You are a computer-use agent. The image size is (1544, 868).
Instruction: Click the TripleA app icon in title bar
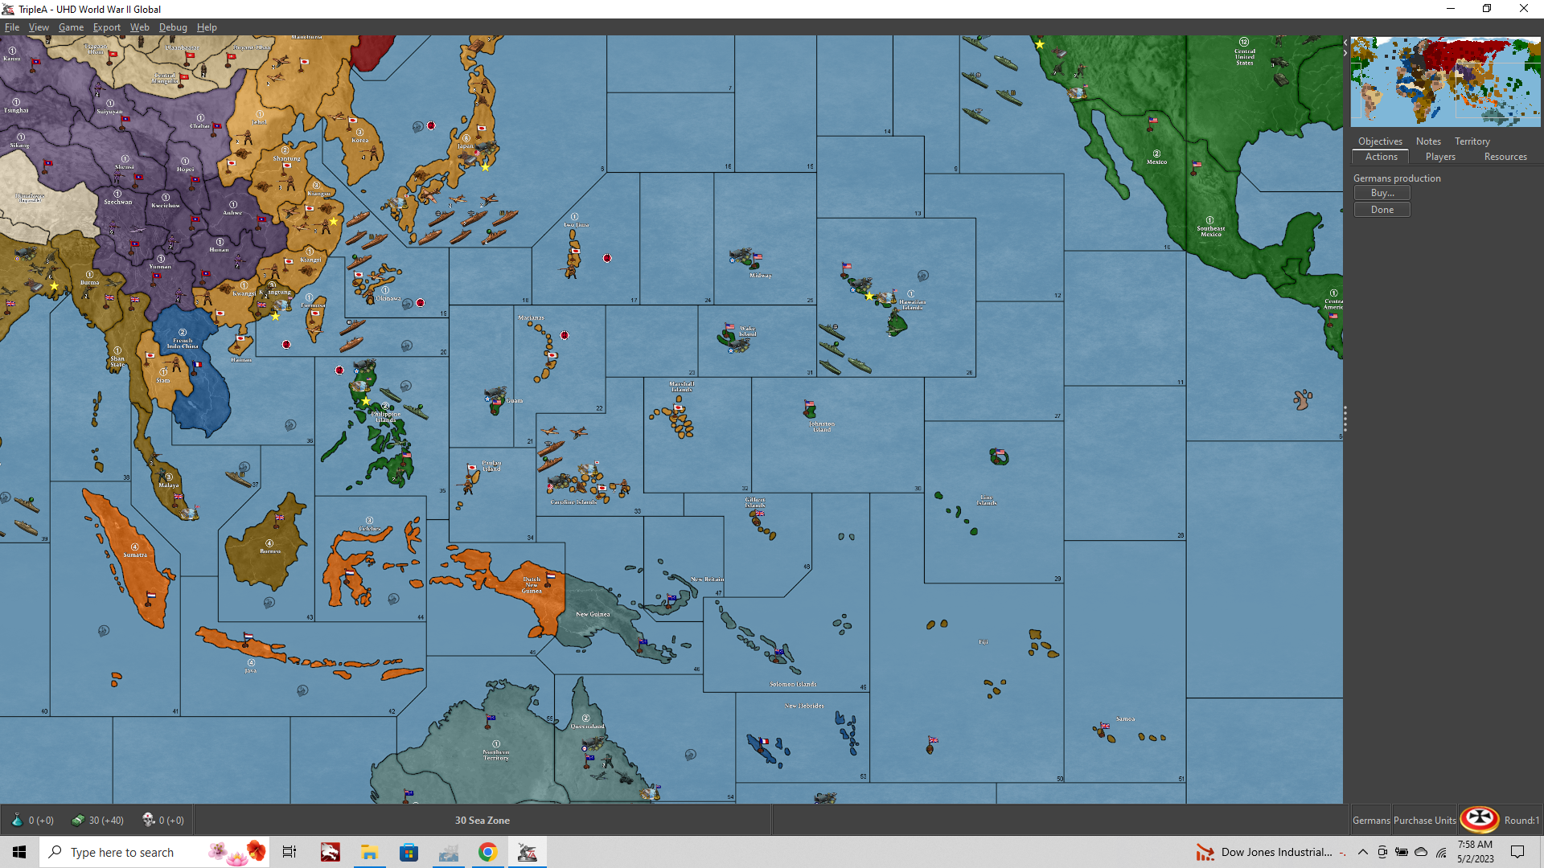(8, 9)
